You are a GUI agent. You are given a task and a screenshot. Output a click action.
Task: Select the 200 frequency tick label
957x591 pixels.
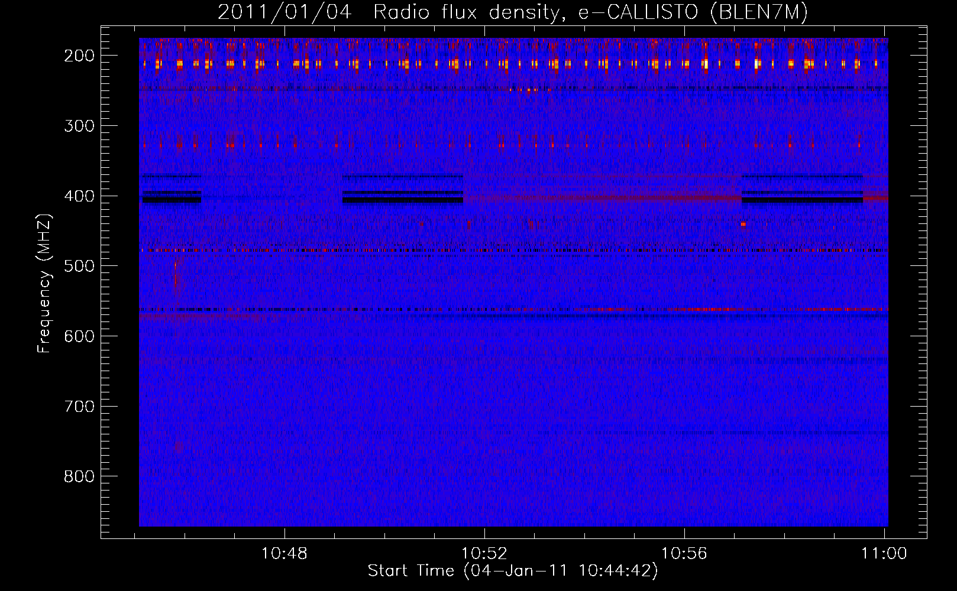point(79,56)
